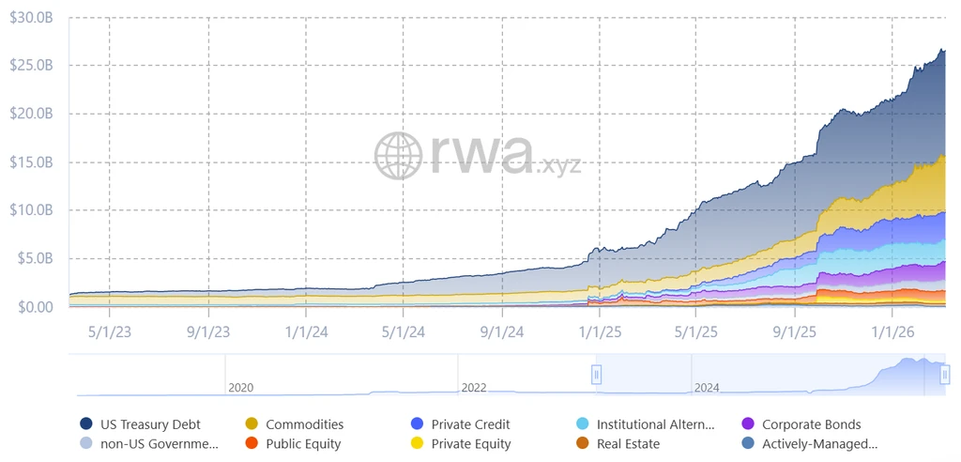Click Institutional Altern... legend entry
961x462 pixels.
646,423
